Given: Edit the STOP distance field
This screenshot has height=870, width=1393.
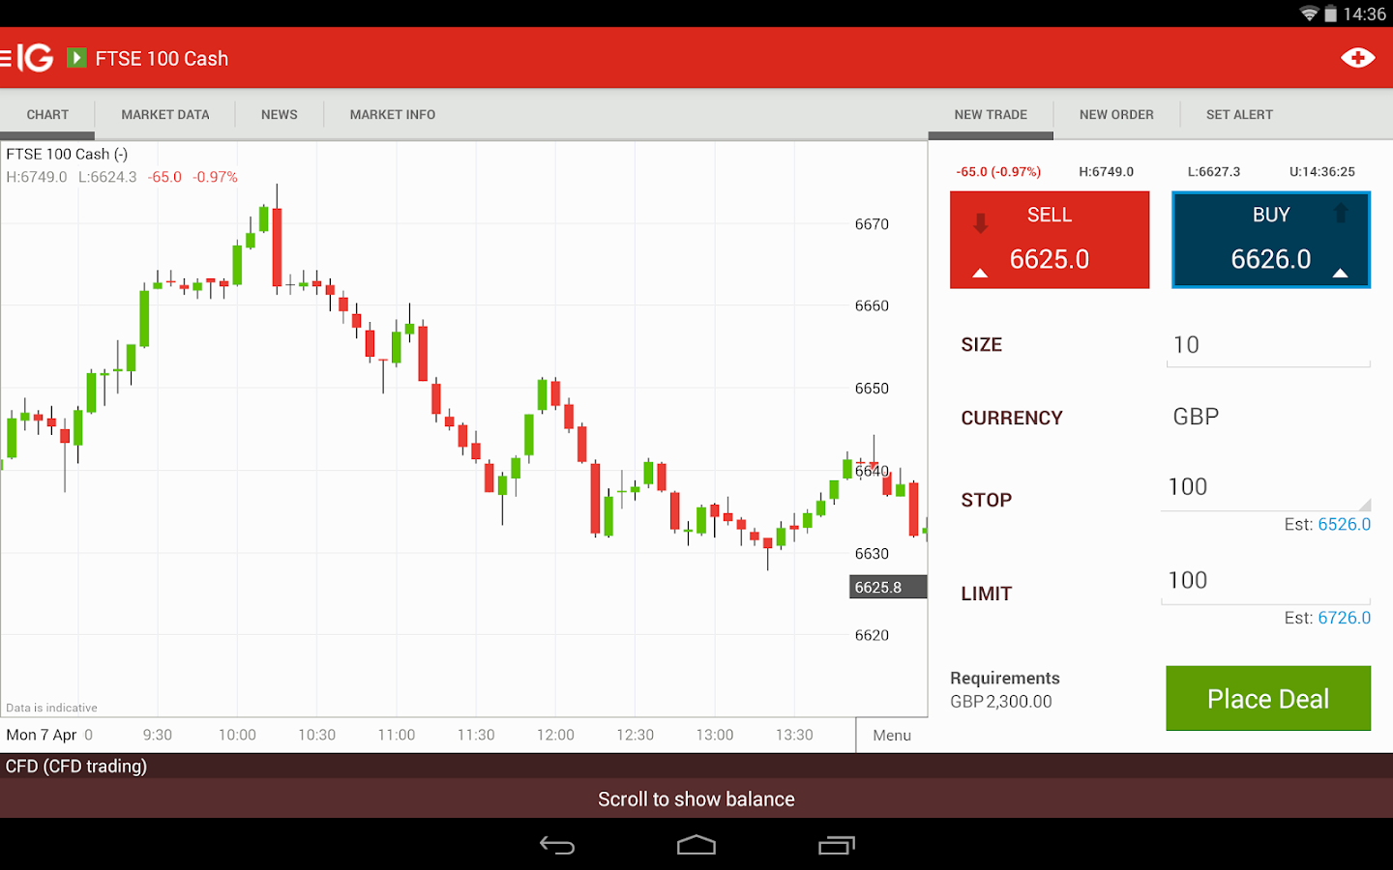Looking at the screenshot, I should coord(1266,488).
